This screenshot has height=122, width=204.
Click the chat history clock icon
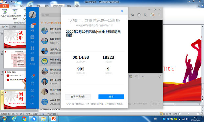[x=139, y=15]
